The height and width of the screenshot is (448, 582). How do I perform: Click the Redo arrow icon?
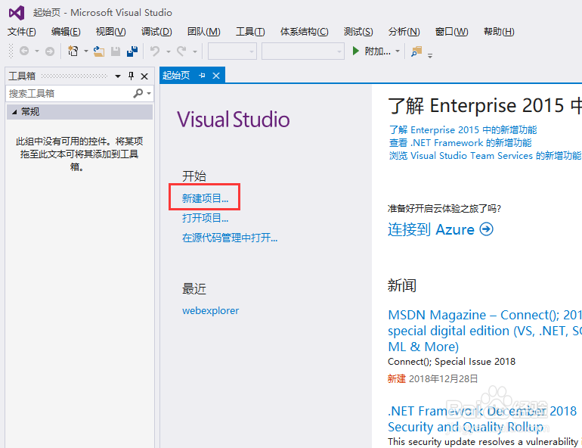tap(181, 51)
